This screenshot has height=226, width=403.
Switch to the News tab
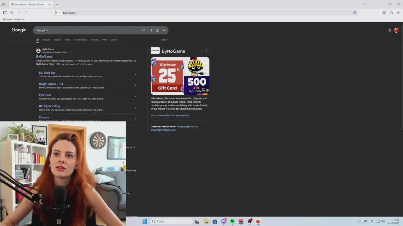click(x=67, y=40)
